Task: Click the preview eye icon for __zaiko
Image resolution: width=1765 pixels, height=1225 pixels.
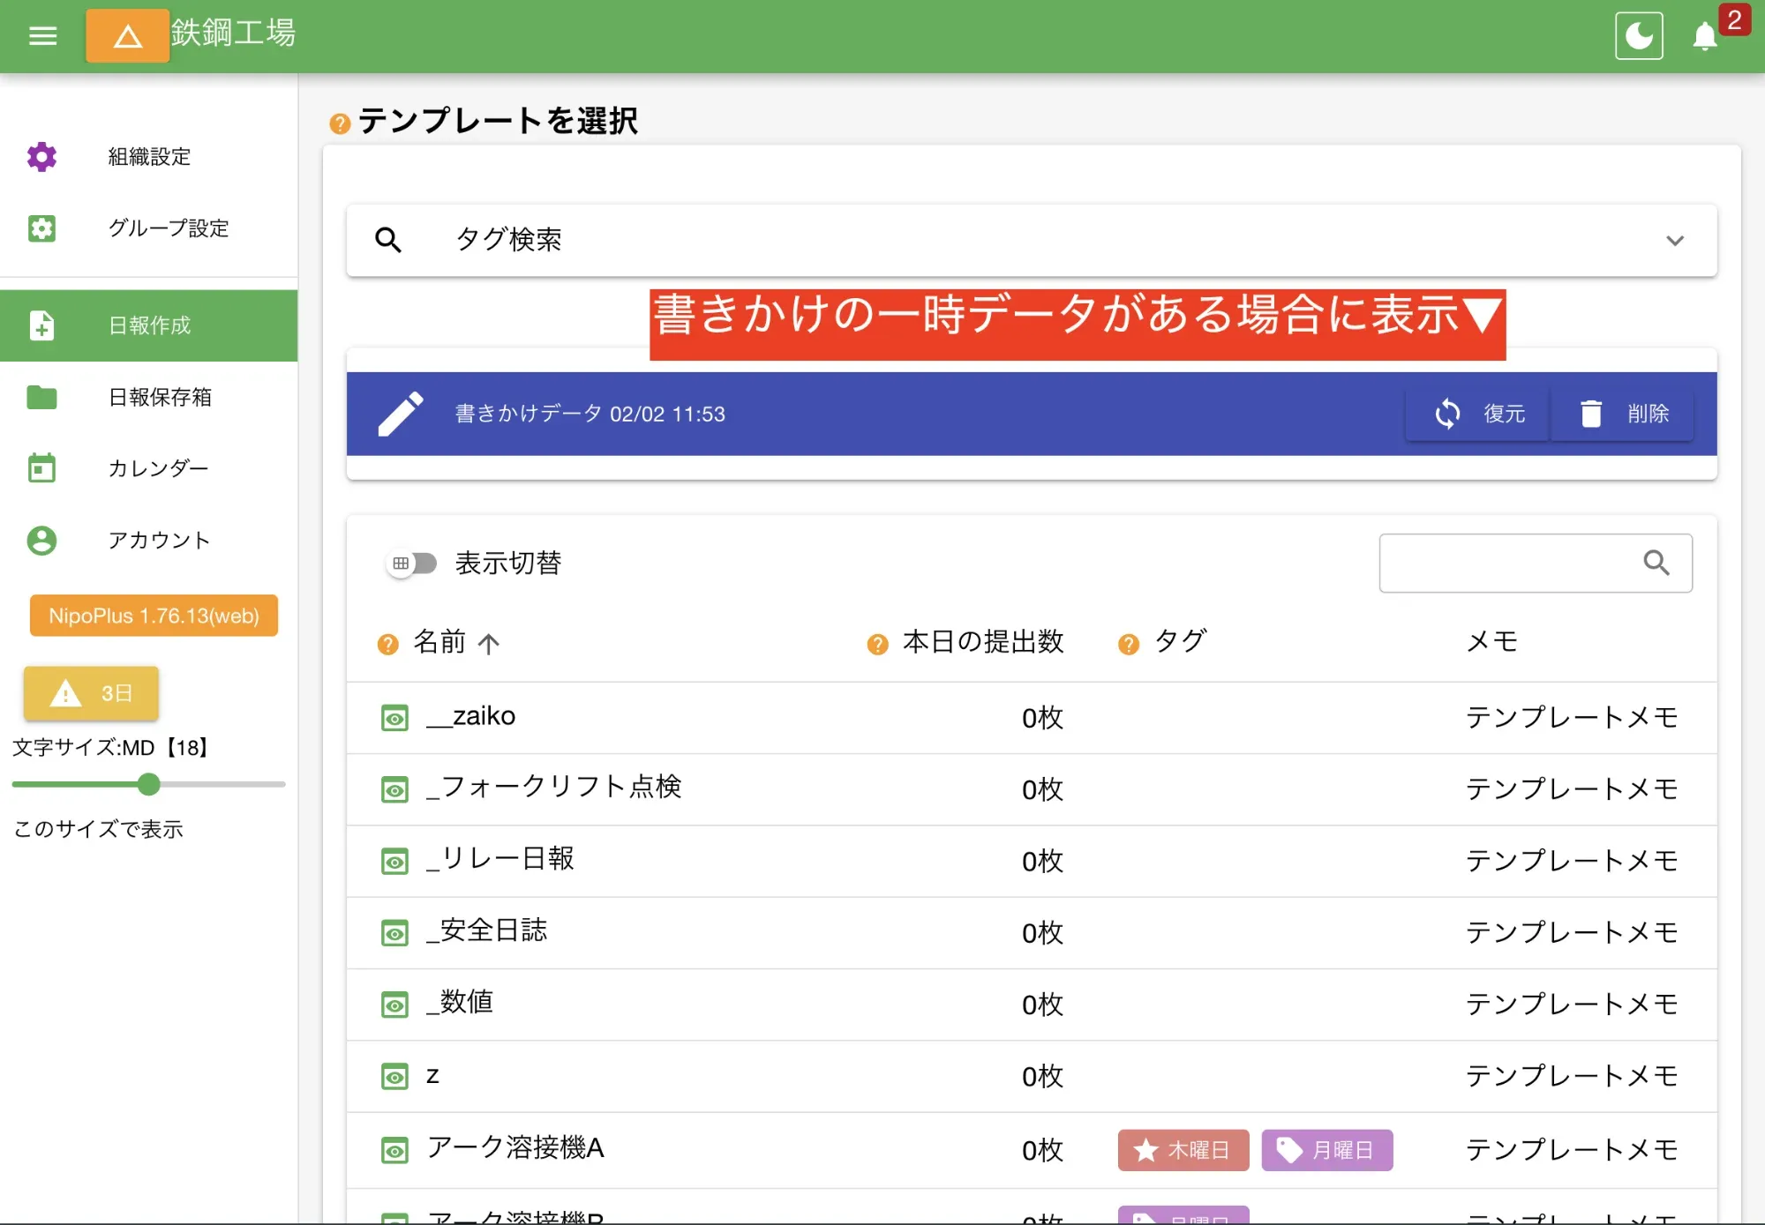Action: coord(394,717)
